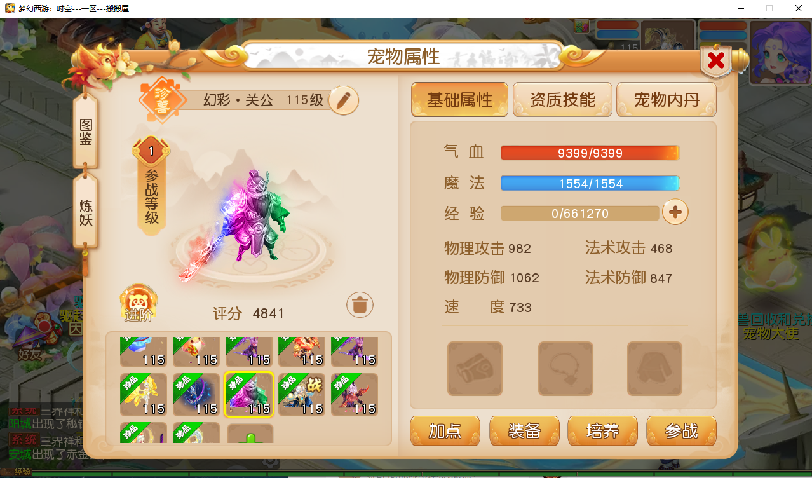Switch to the 宠物内丹 tab
This screenshot has height=478, width=812.
click(x=667, y=100)
